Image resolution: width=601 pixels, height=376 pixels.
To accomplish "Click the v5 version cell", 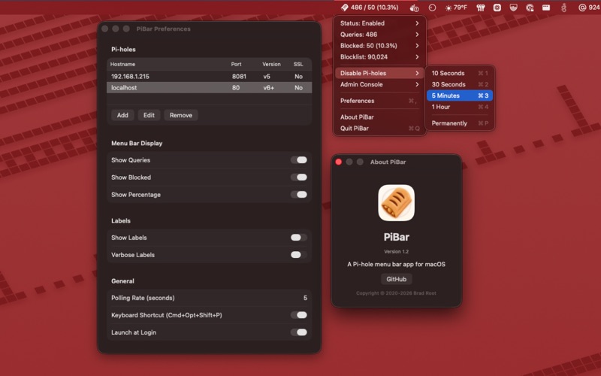I will 267,77.
